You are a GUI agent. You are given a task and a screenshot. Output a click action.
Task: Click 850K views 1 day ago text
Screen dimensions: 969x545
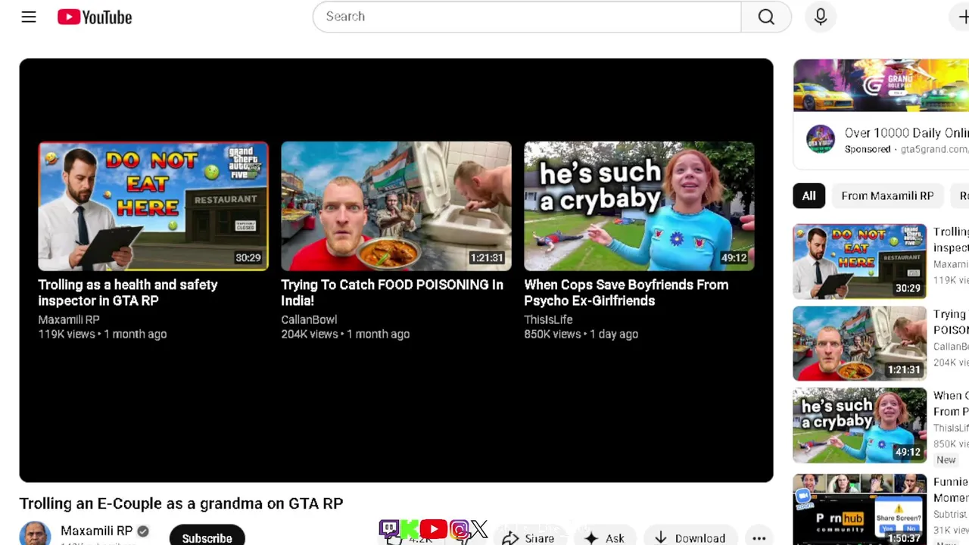click(x=581, y=334)
